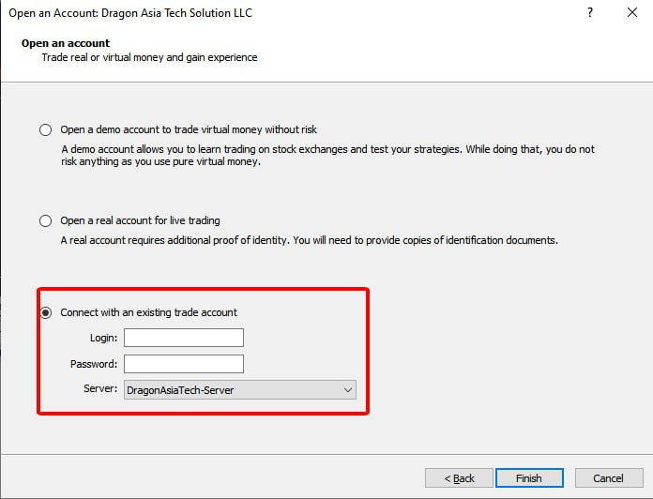Image resolution: width=653 pixels, height=499 pixels.
Task: Click the 'Login:' field label
Action: coord(104,338)
